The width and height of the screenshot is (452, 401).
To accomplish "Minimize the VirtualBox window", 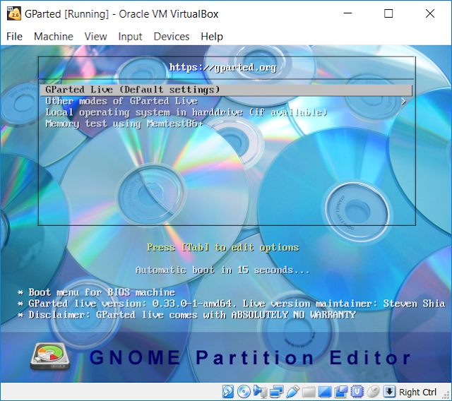I will pyautogui.click(x=348, y=13).
